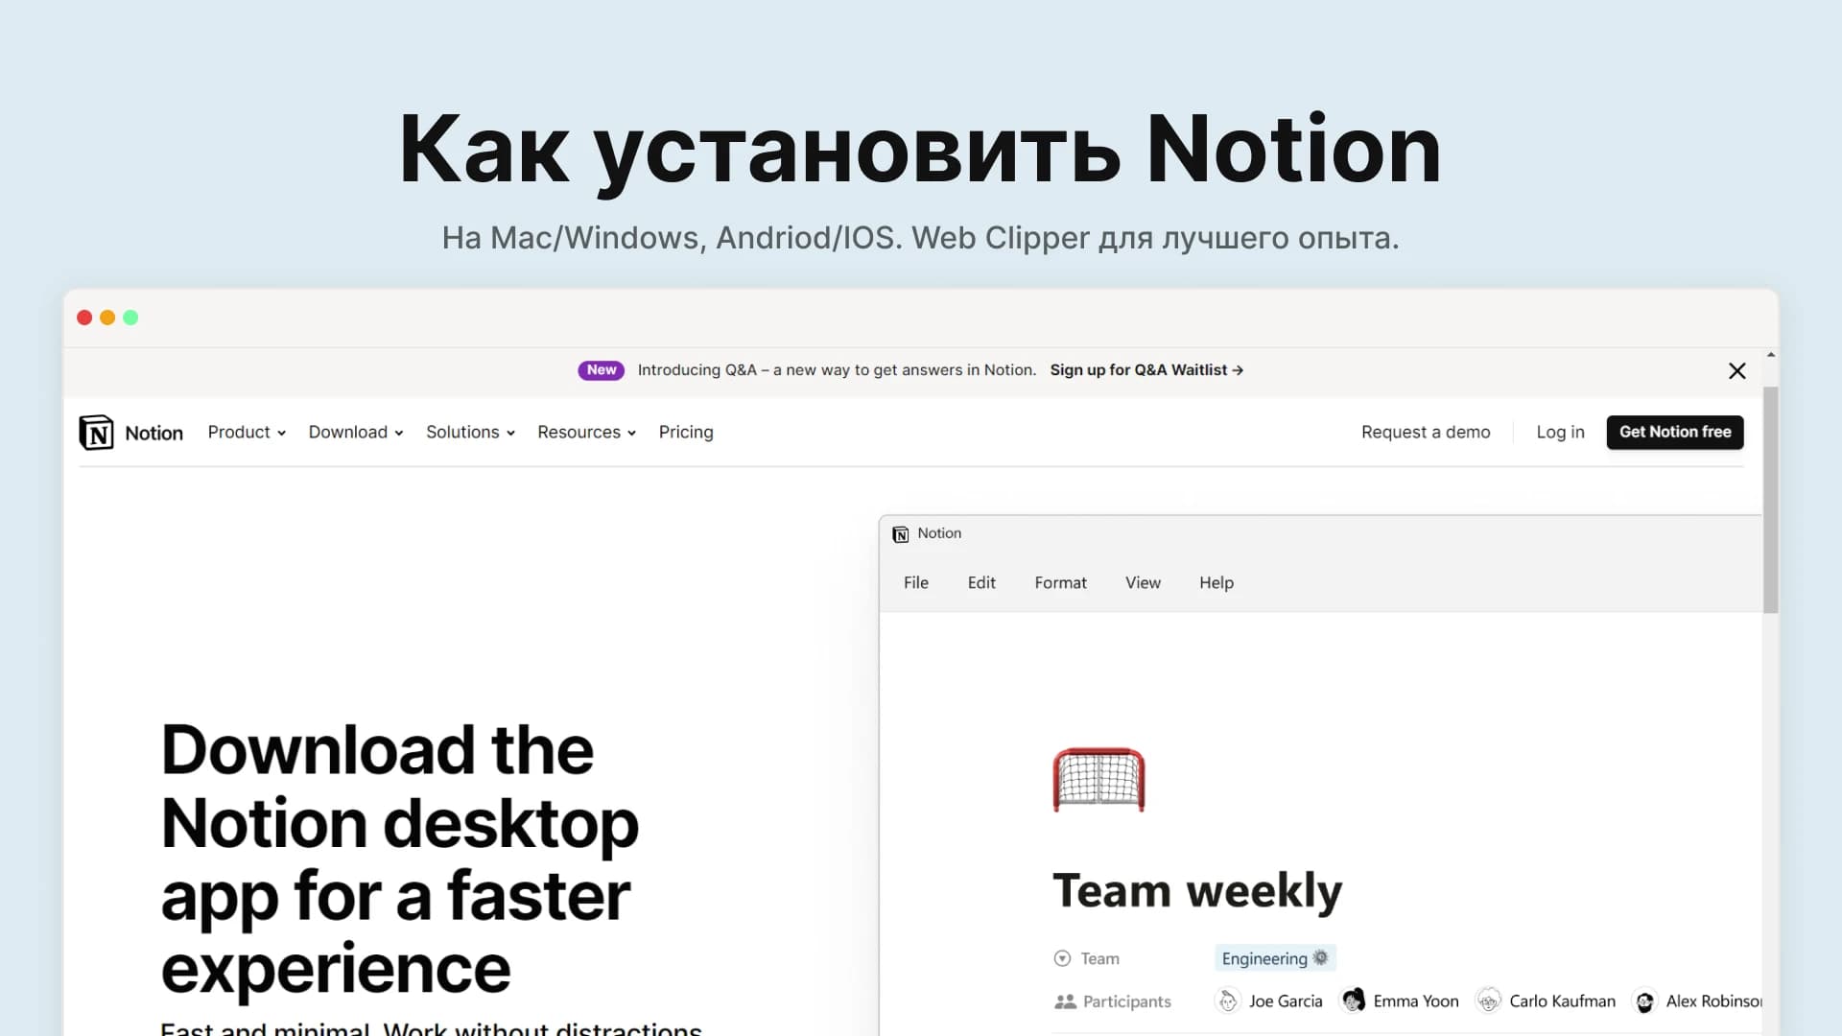Click the Team property label
The height and width of the screenshot is (1036, 1842).
pos(1099,958)
